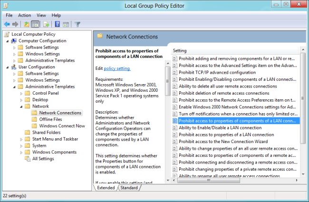The height and width of the screenshot is (202, 309).
Task: Click the Back arrow toolbar icon
Action: coord(7,24)
